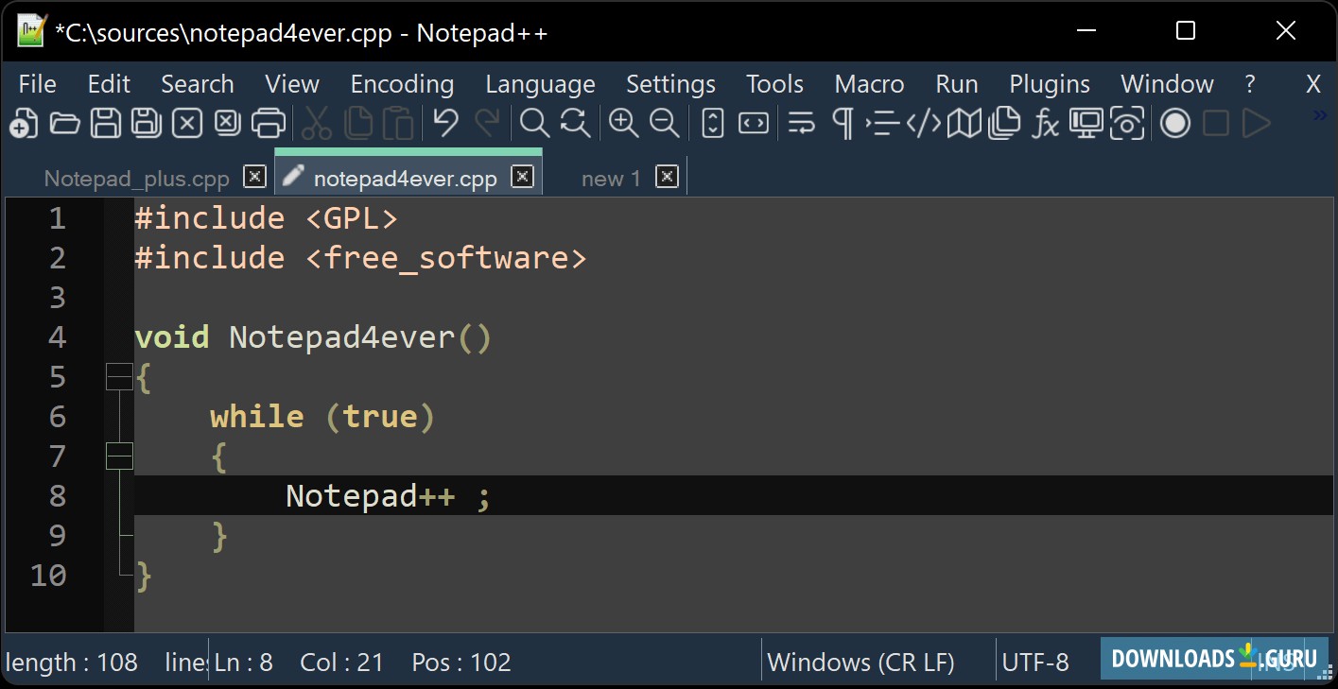This screenshot has width=1338, height=689.
Task: Zoom out with the minus magnifier
Action: coord(665,124)
